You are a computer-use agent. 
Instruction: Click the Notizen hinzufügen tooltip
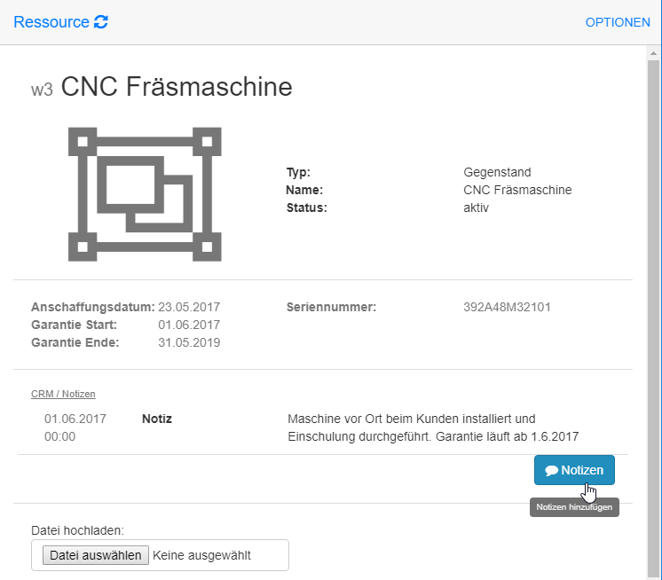[x=572, y=507]
